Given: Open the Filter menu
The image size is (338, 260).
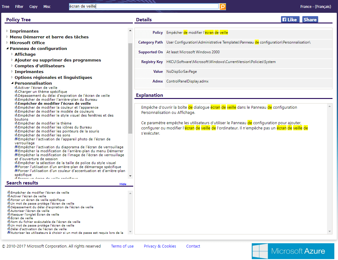Looking at the screenshot, I should click(x=19, y=7).
